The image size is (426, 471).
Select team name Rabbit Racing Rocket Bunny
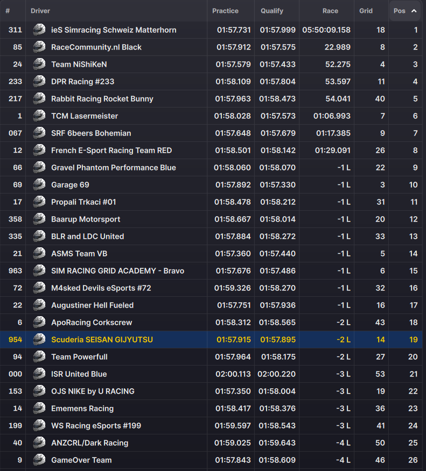(102, 98)
